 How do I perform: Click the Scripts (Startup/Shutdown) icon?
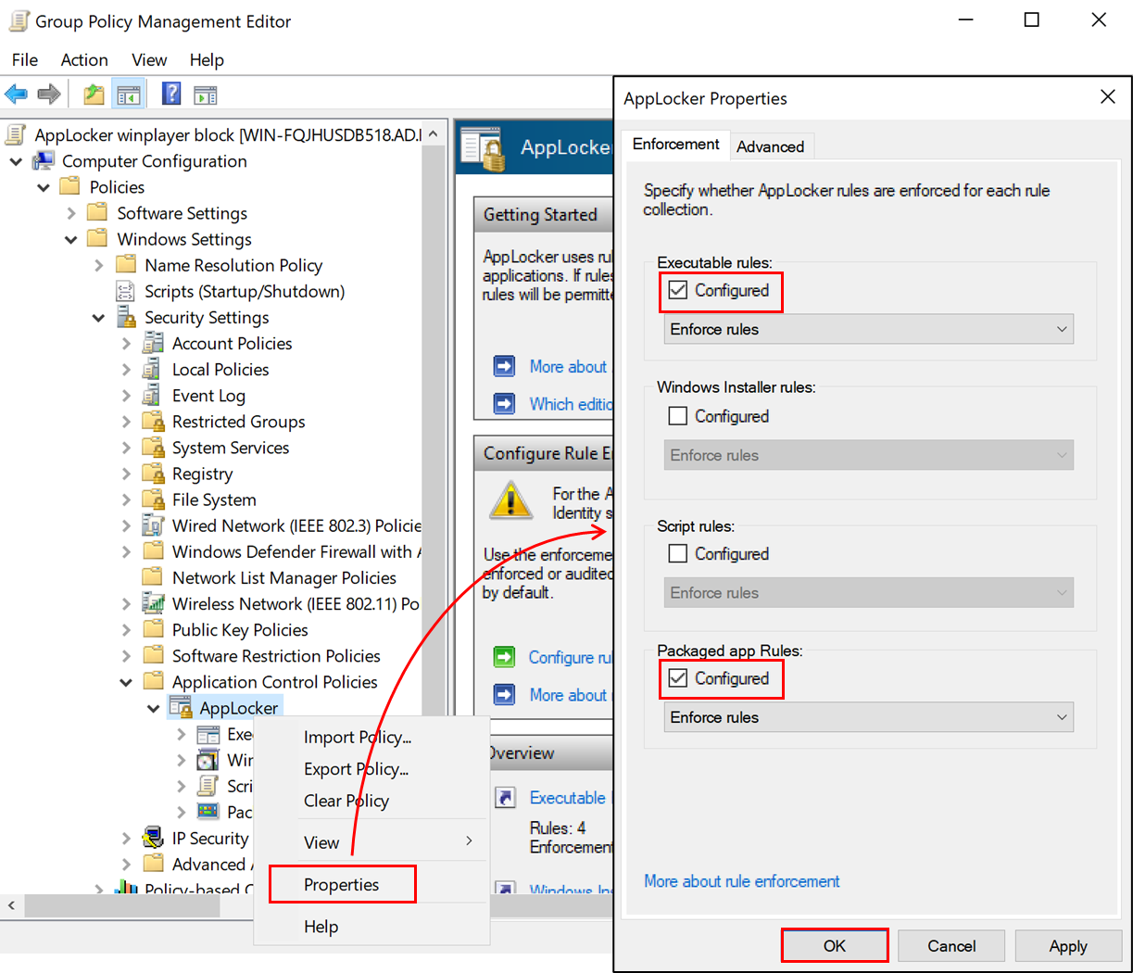(x=125, y=292)
